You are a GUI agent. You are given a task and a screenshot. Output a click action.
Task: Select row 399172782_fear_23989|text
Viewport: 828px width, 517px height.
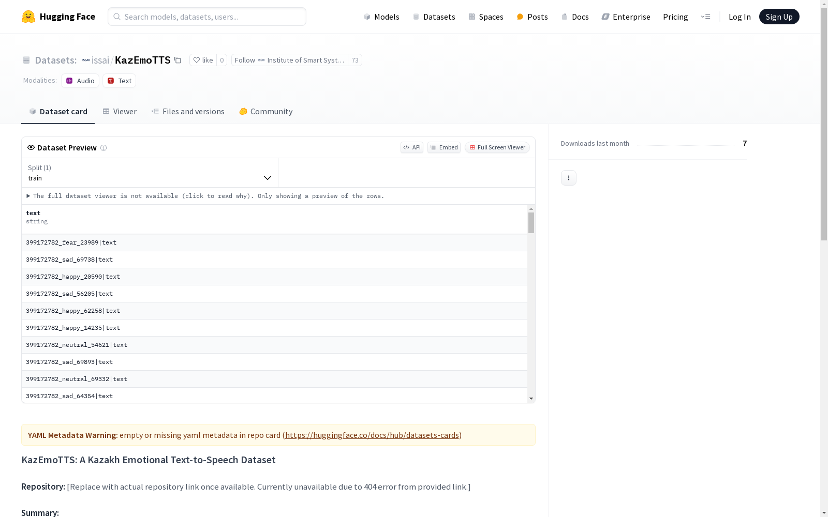(274, 242)
